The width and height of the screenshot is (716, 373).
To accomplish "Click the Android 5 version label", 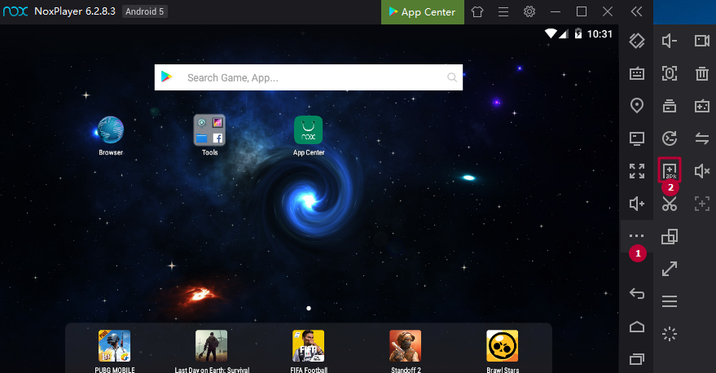I will click(x=144, y=11).
